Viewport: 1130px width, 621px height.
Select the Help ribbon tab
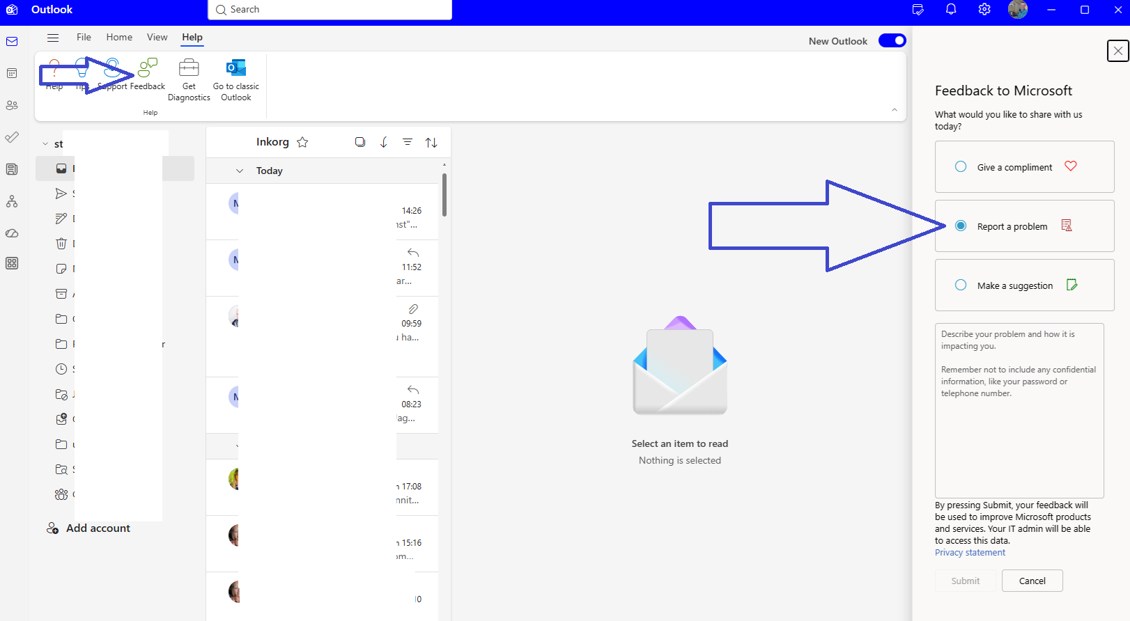point(192,38)
